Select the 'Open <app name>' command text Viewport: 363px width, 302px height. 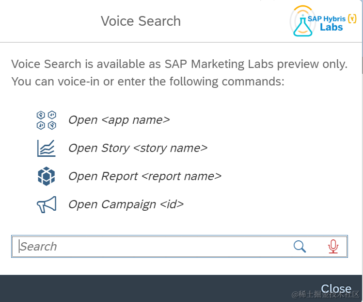[119, 120]
